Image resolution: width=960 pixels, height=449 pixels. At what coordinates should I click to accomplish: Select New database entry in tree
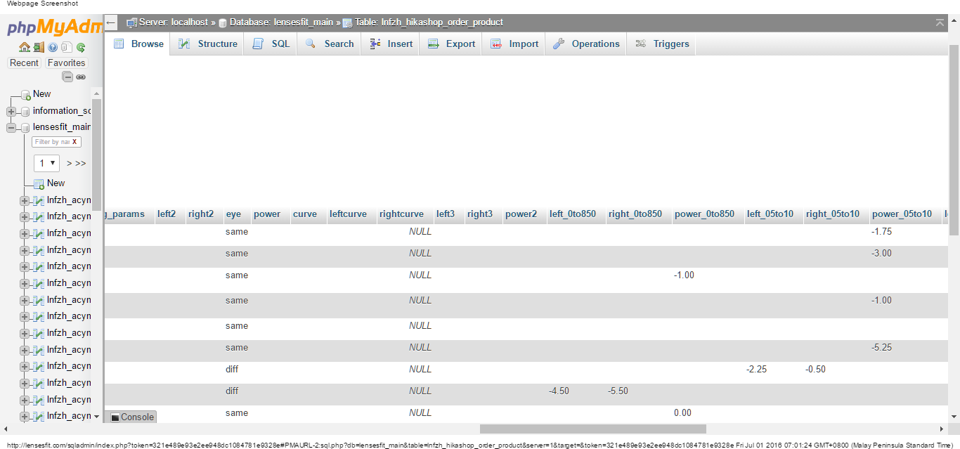point(42,94)
